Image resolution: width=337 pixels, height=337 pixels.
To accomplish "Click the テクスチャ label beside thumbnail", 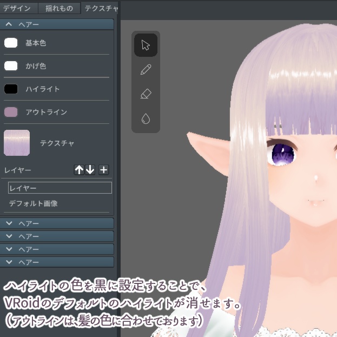I will [x=57, y=143].
